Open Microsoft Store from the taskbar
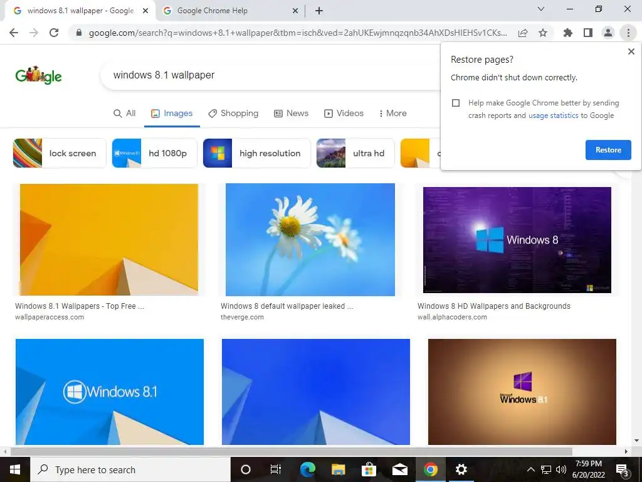This screenshot has width=642, height=482. point(369,469)
